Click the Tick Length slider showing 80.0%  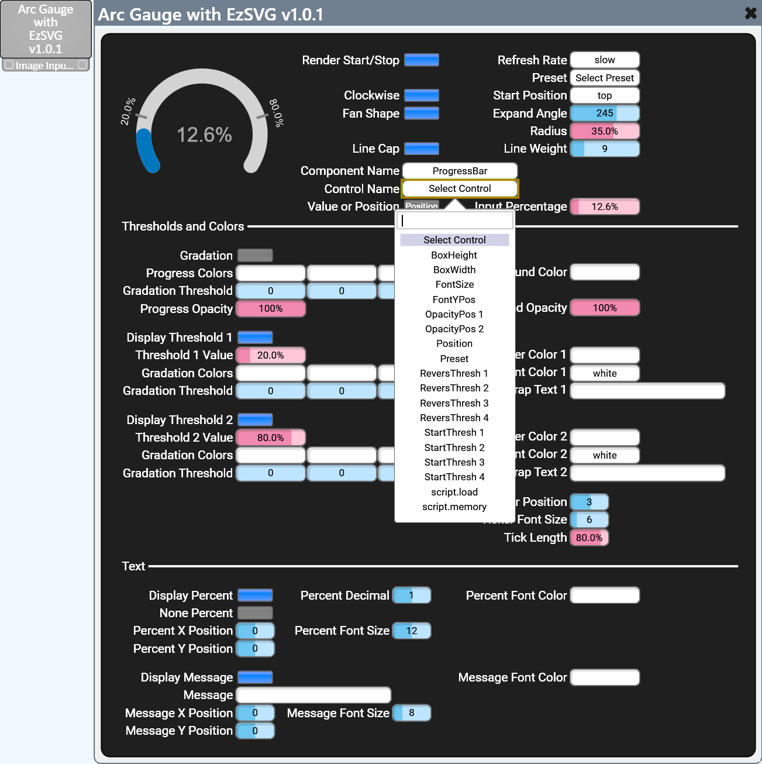(589, 538)
